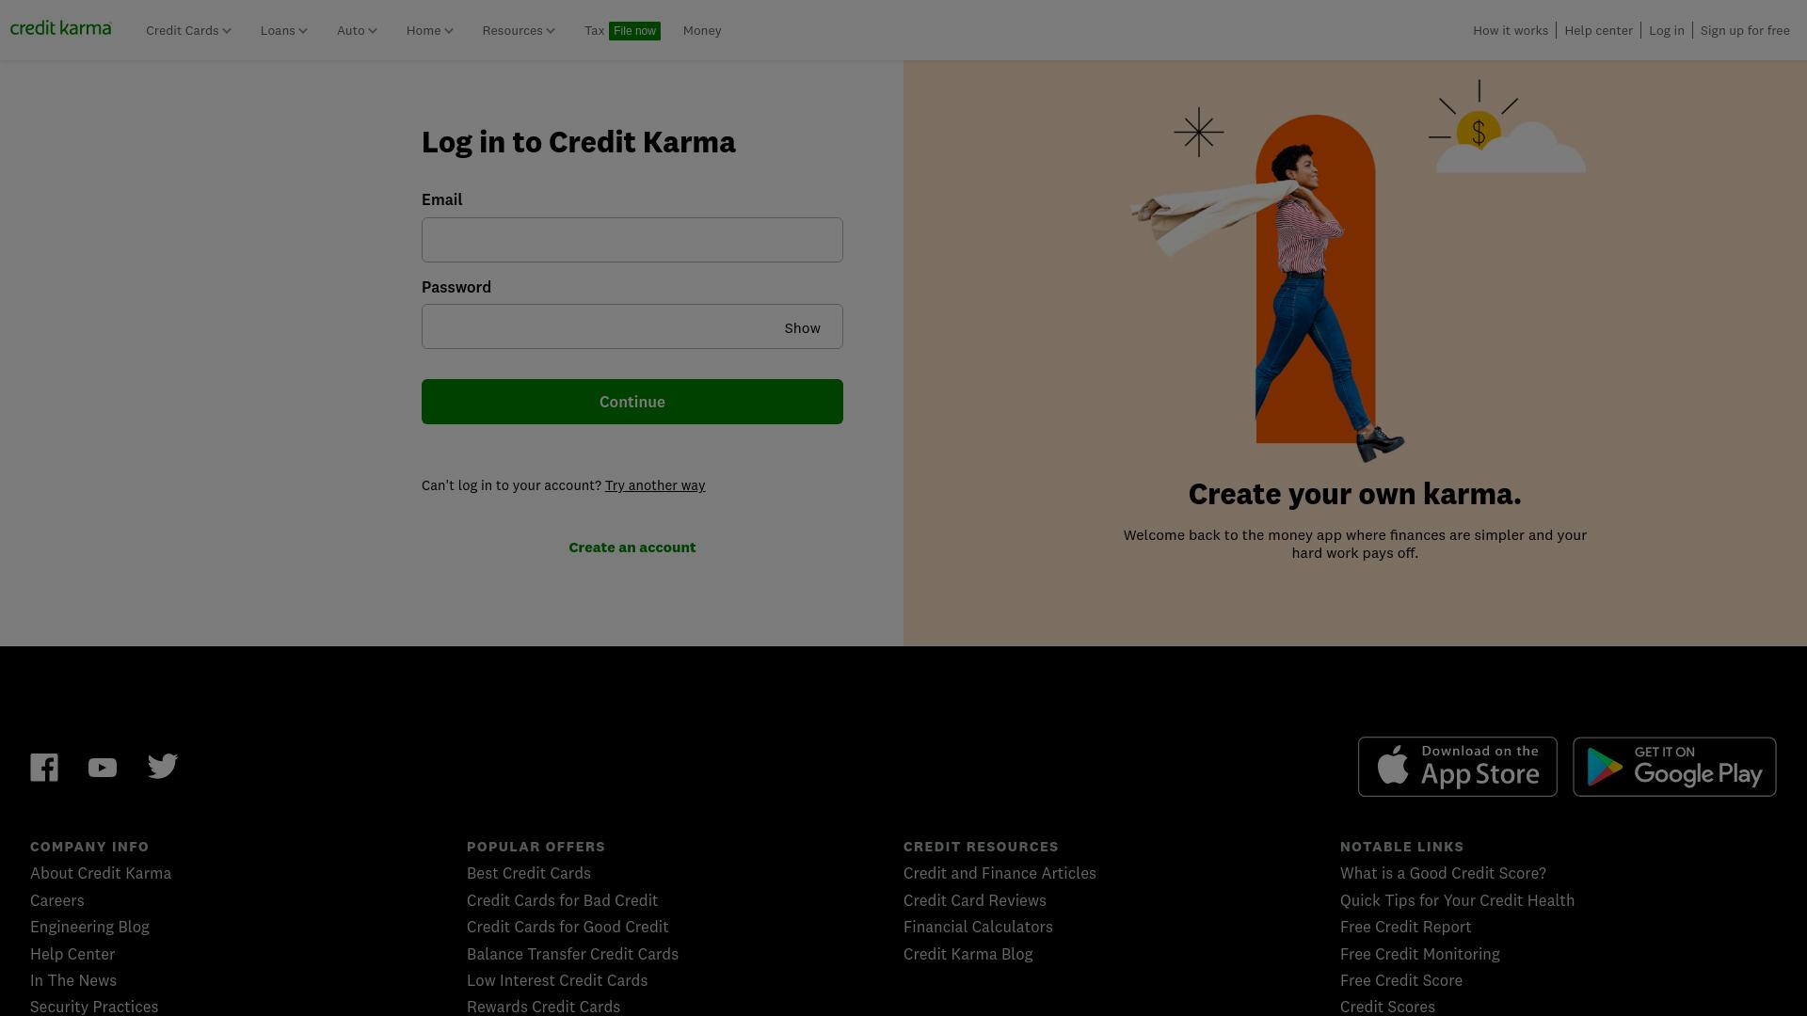
Task: Expand the Resources dropdown menu
Action: click(x=519, y=31)
